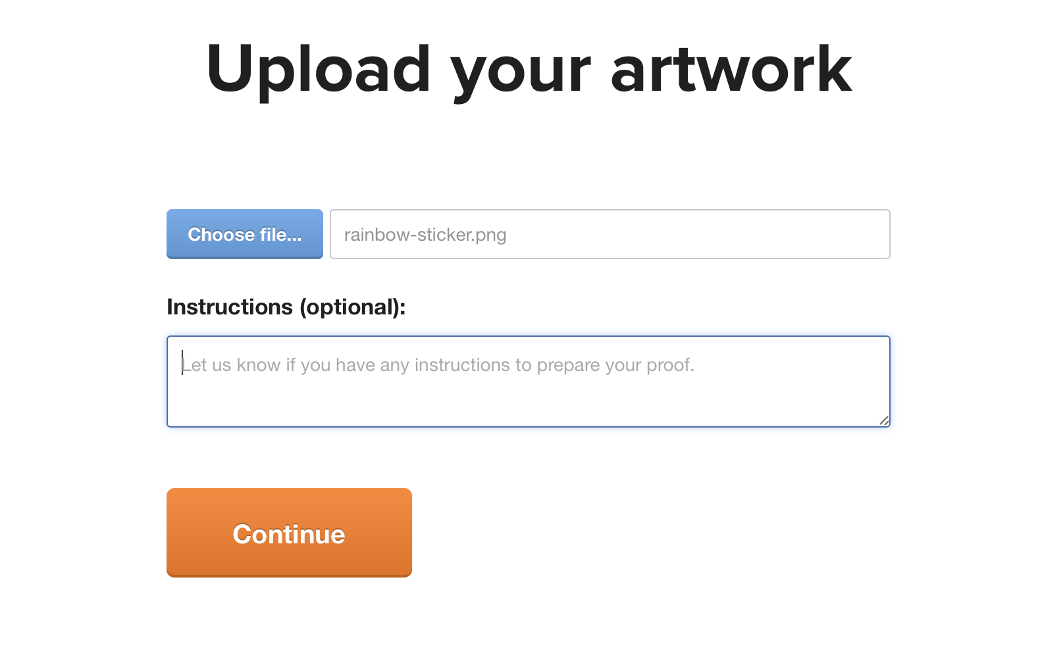Select the rainbow-sticker.png filename text
This screenshot has width=1040, height=667.
click(x=425, y=235)
